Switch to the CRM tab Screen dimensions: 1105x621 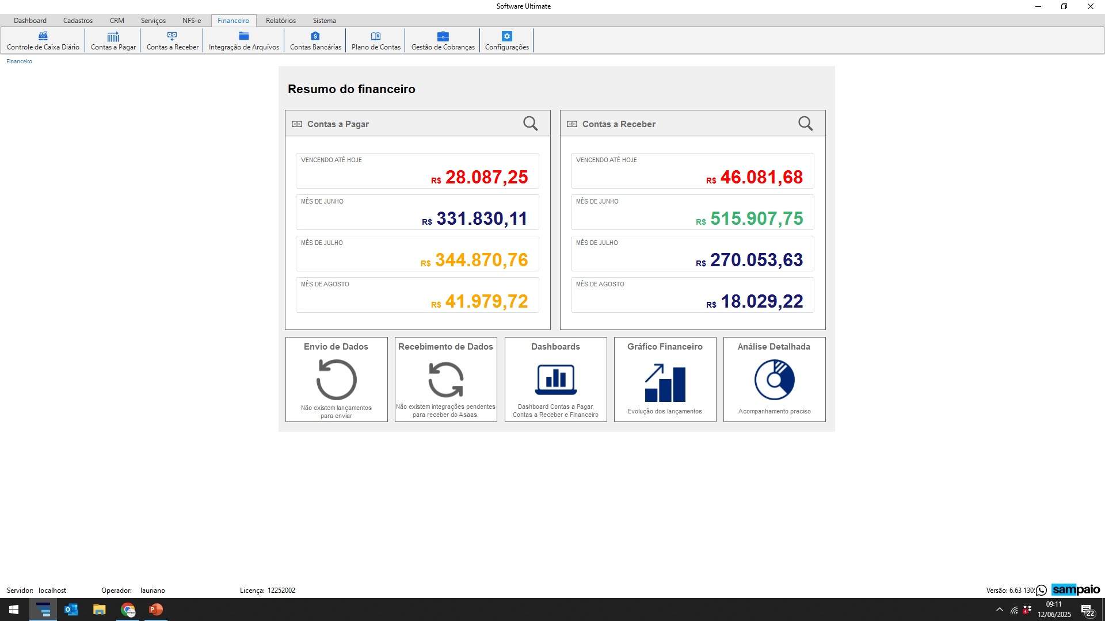[117, 21]
